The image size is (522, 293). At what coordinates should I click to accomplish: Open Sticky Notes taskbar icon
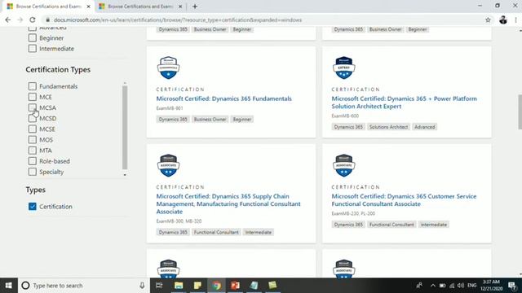(x=197, y=286)
